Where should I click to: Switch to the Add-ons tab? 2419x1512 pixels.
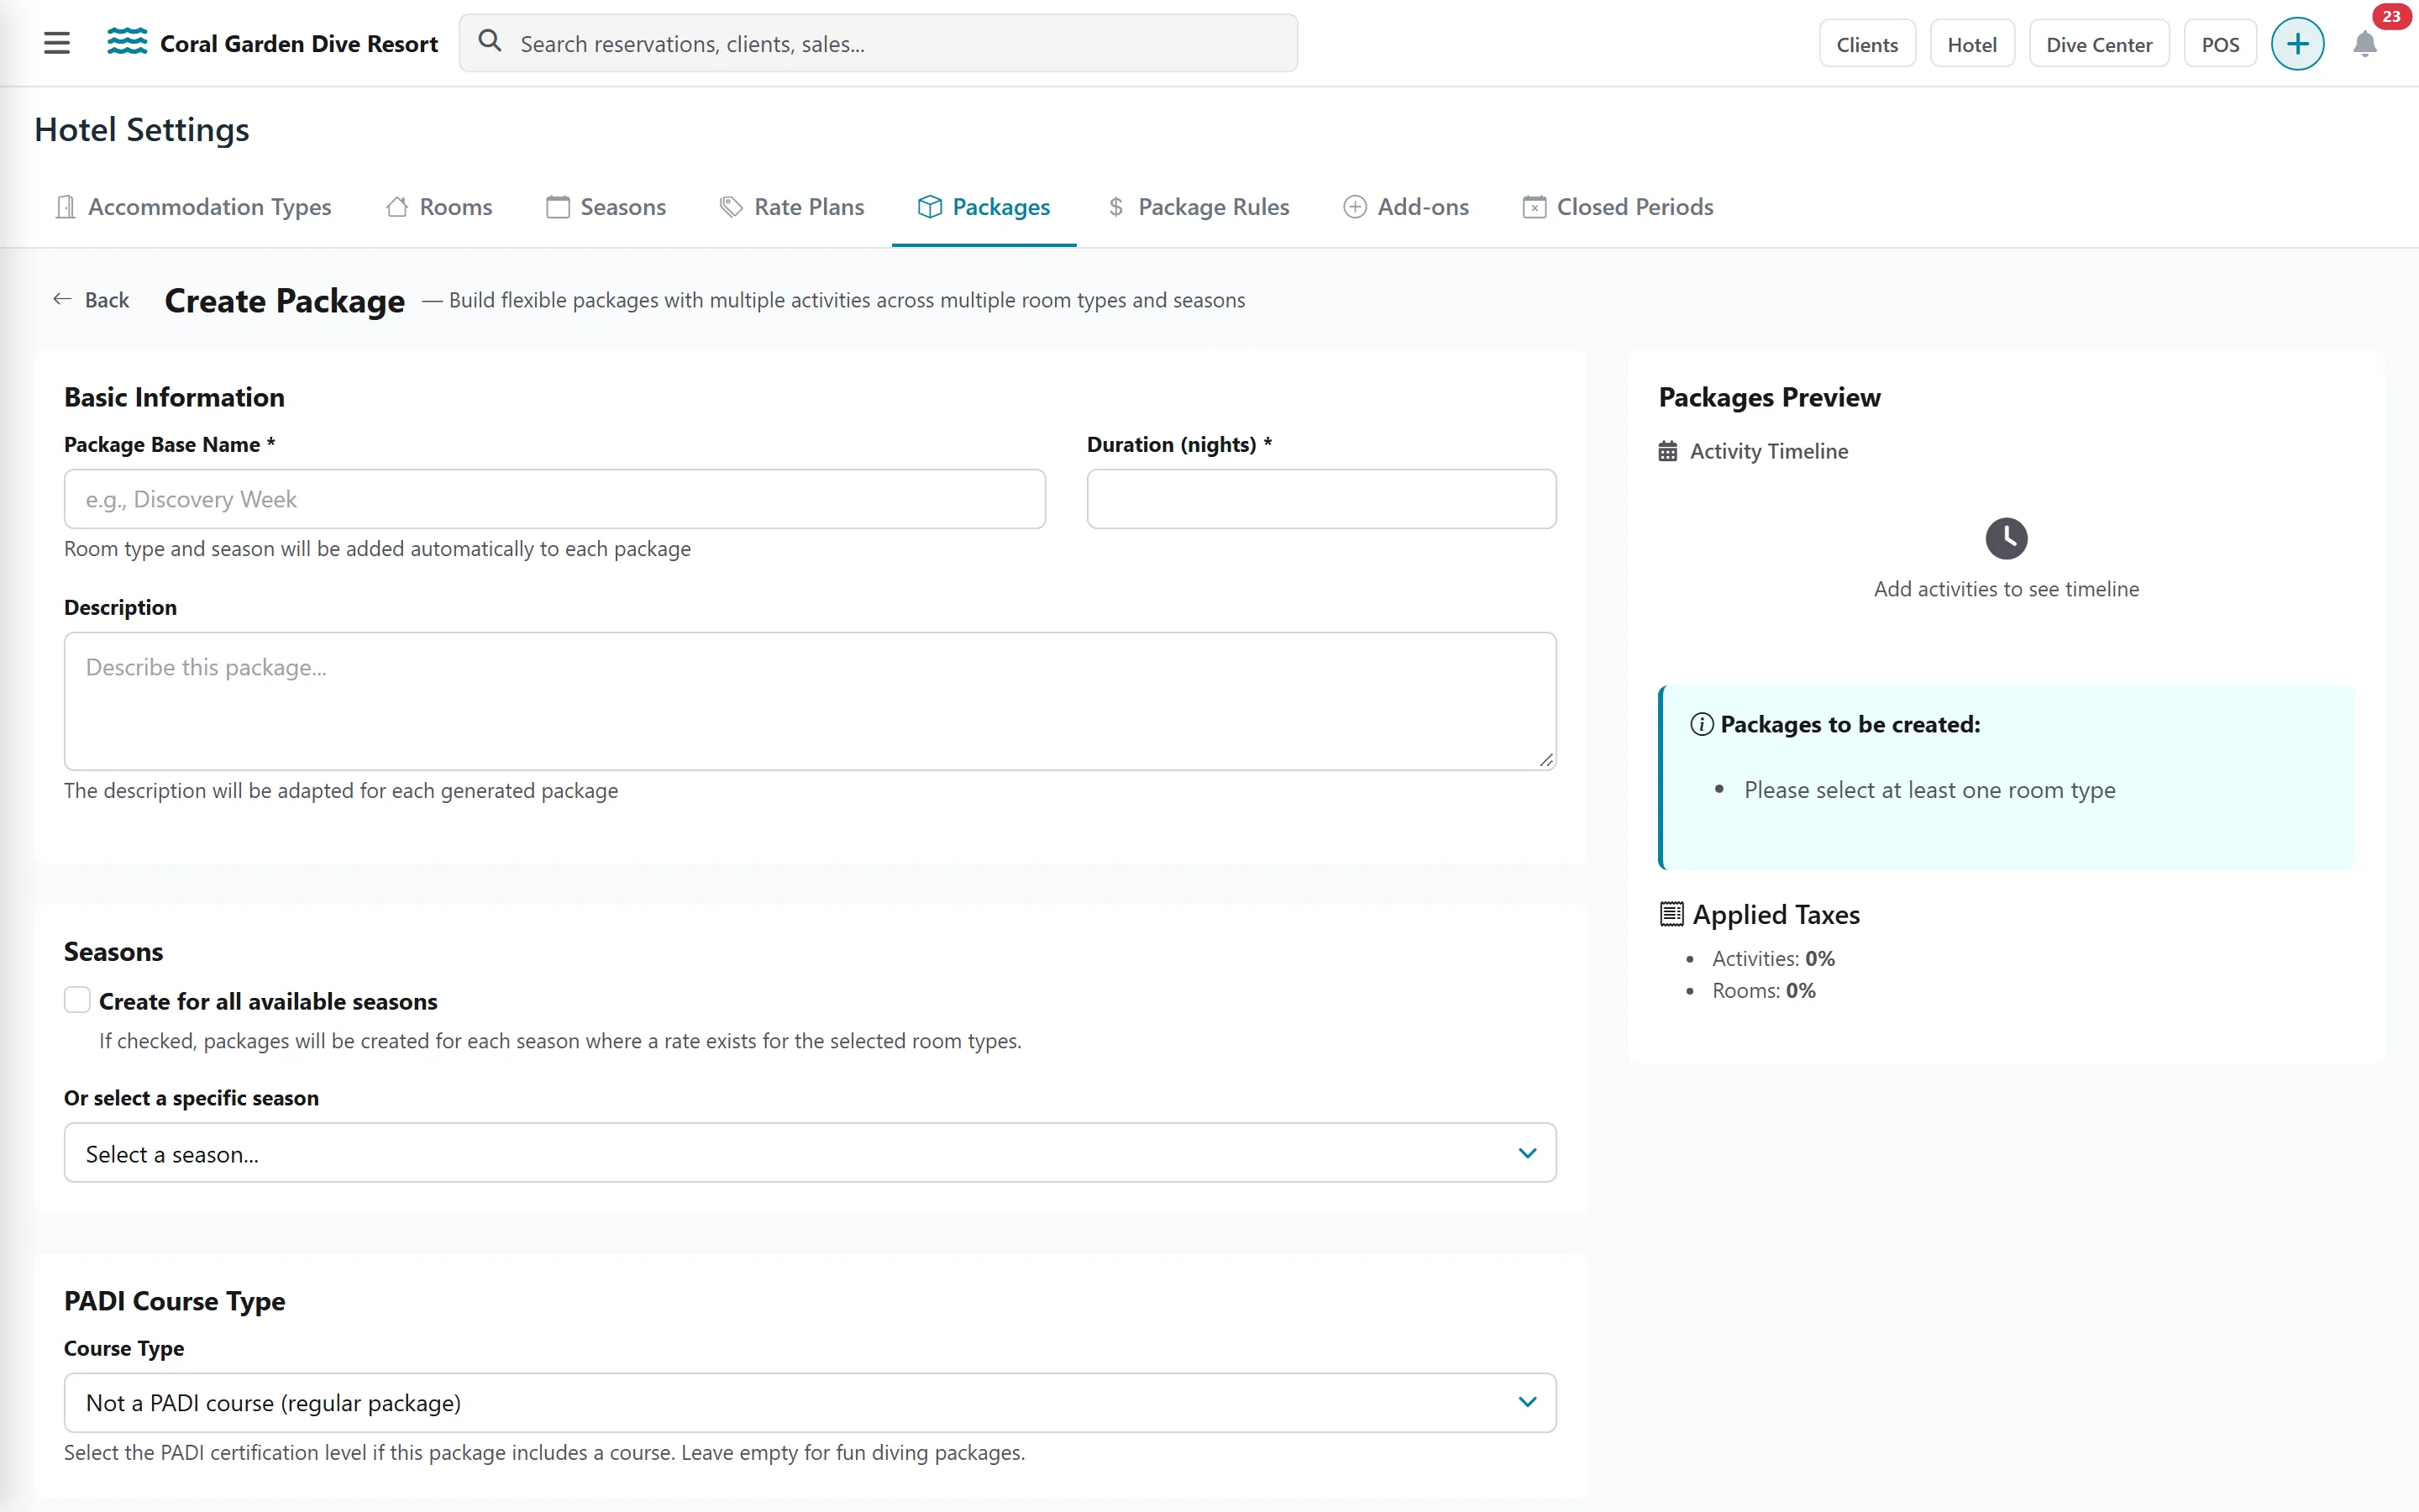[1405, 207]
